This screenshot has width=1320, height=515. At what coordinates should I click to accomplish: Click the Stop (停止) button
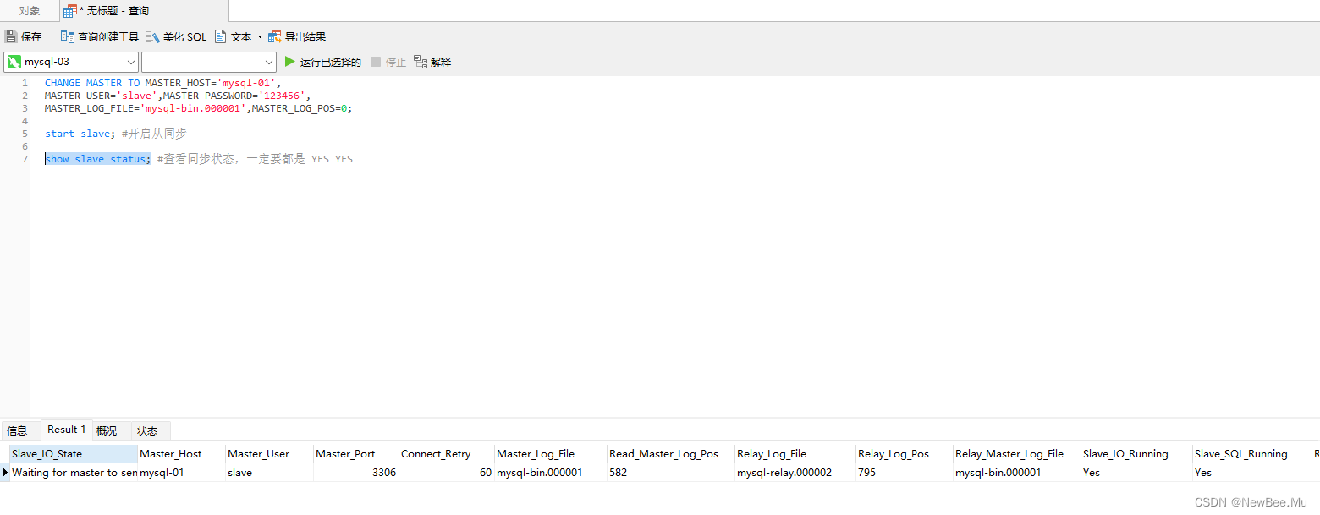pos(388,62)
